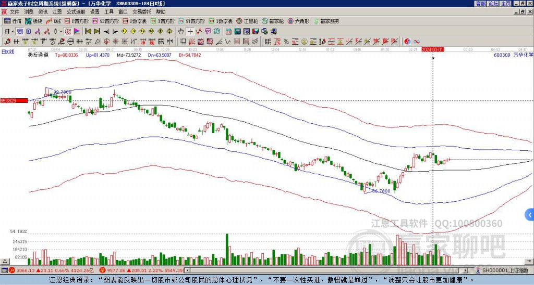Click the yellow right-arrow diamond icon
Viewport: 534px width, 285px height.
(133, 31)
